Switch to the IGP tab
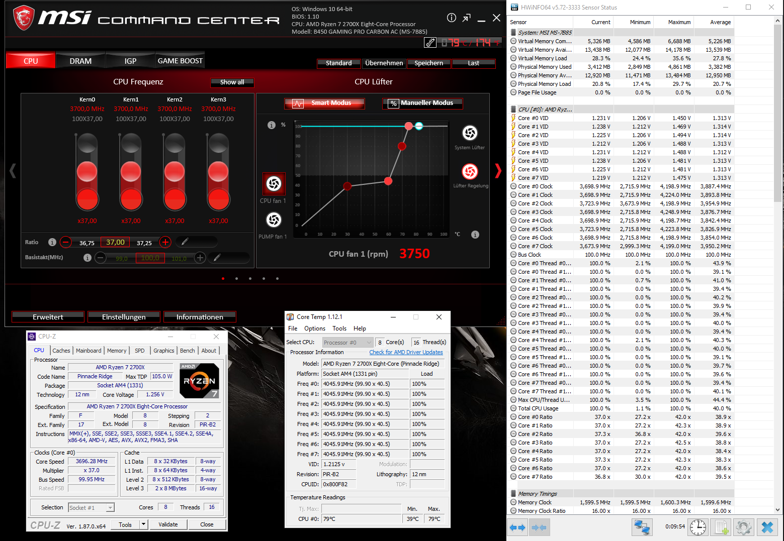The height and width of the screenshot is (541, 784). 130,61
